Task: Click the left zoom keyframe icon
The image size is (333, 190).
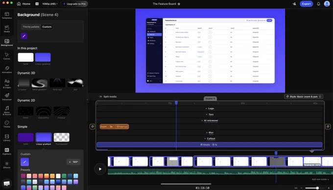Action: [93, 127]
